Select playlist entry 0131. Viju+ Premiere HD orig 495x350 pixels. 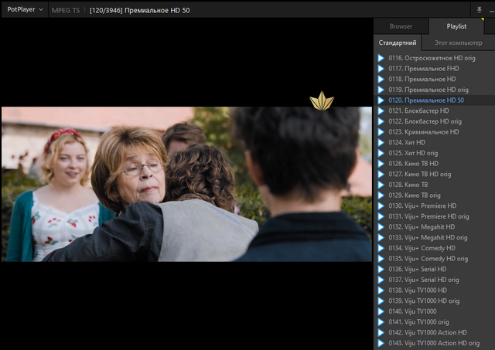pos(435,216)
